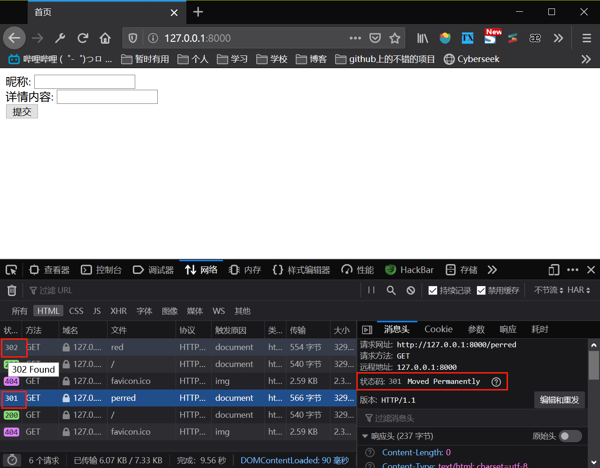This screenshot has height=468, width=600.
Task: Close the developer tools panel
Action: click(x=591, y=270)
